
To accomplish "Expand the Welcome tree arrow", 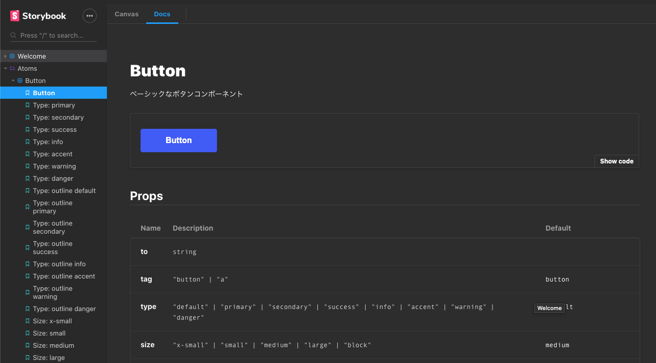I will click(x=6, y=57).
